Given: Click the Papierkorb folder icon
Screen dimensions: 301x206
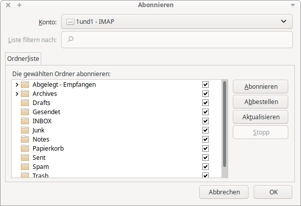Looking at the screenshot, I should click(x=25, y=149).
